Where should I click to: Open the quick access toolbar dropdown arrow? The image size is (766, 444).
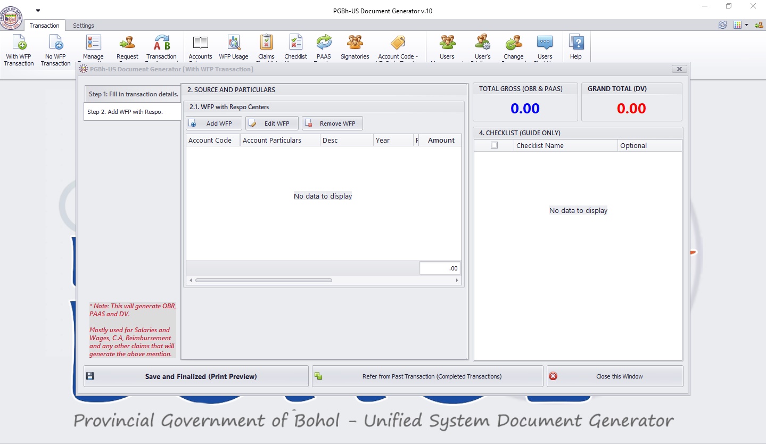click(x=38, y=11)
